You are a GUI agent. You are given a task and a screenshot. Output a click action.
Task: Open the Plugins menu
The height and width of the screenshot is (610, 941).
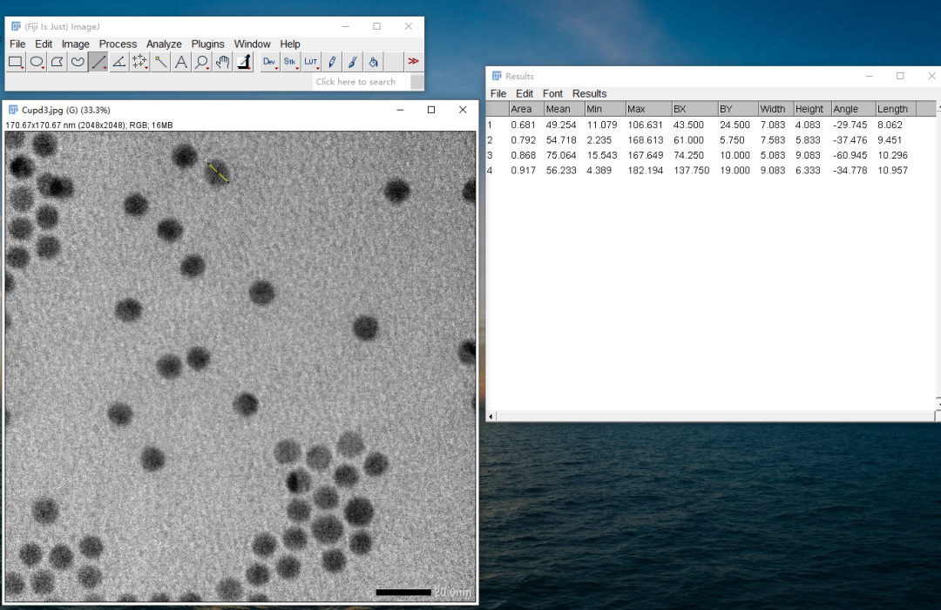point(207,44)
